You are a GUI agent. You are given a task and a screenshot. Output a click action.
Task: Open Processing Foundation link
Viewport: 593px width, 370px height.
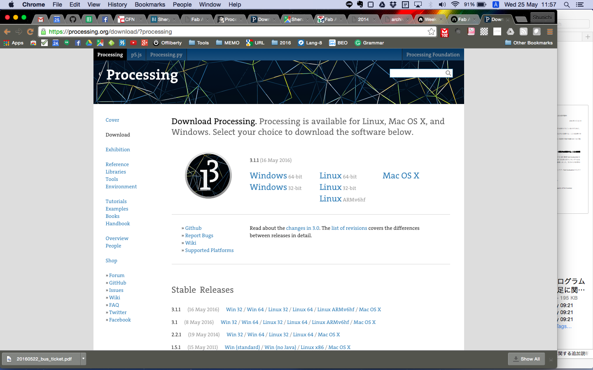433,55
